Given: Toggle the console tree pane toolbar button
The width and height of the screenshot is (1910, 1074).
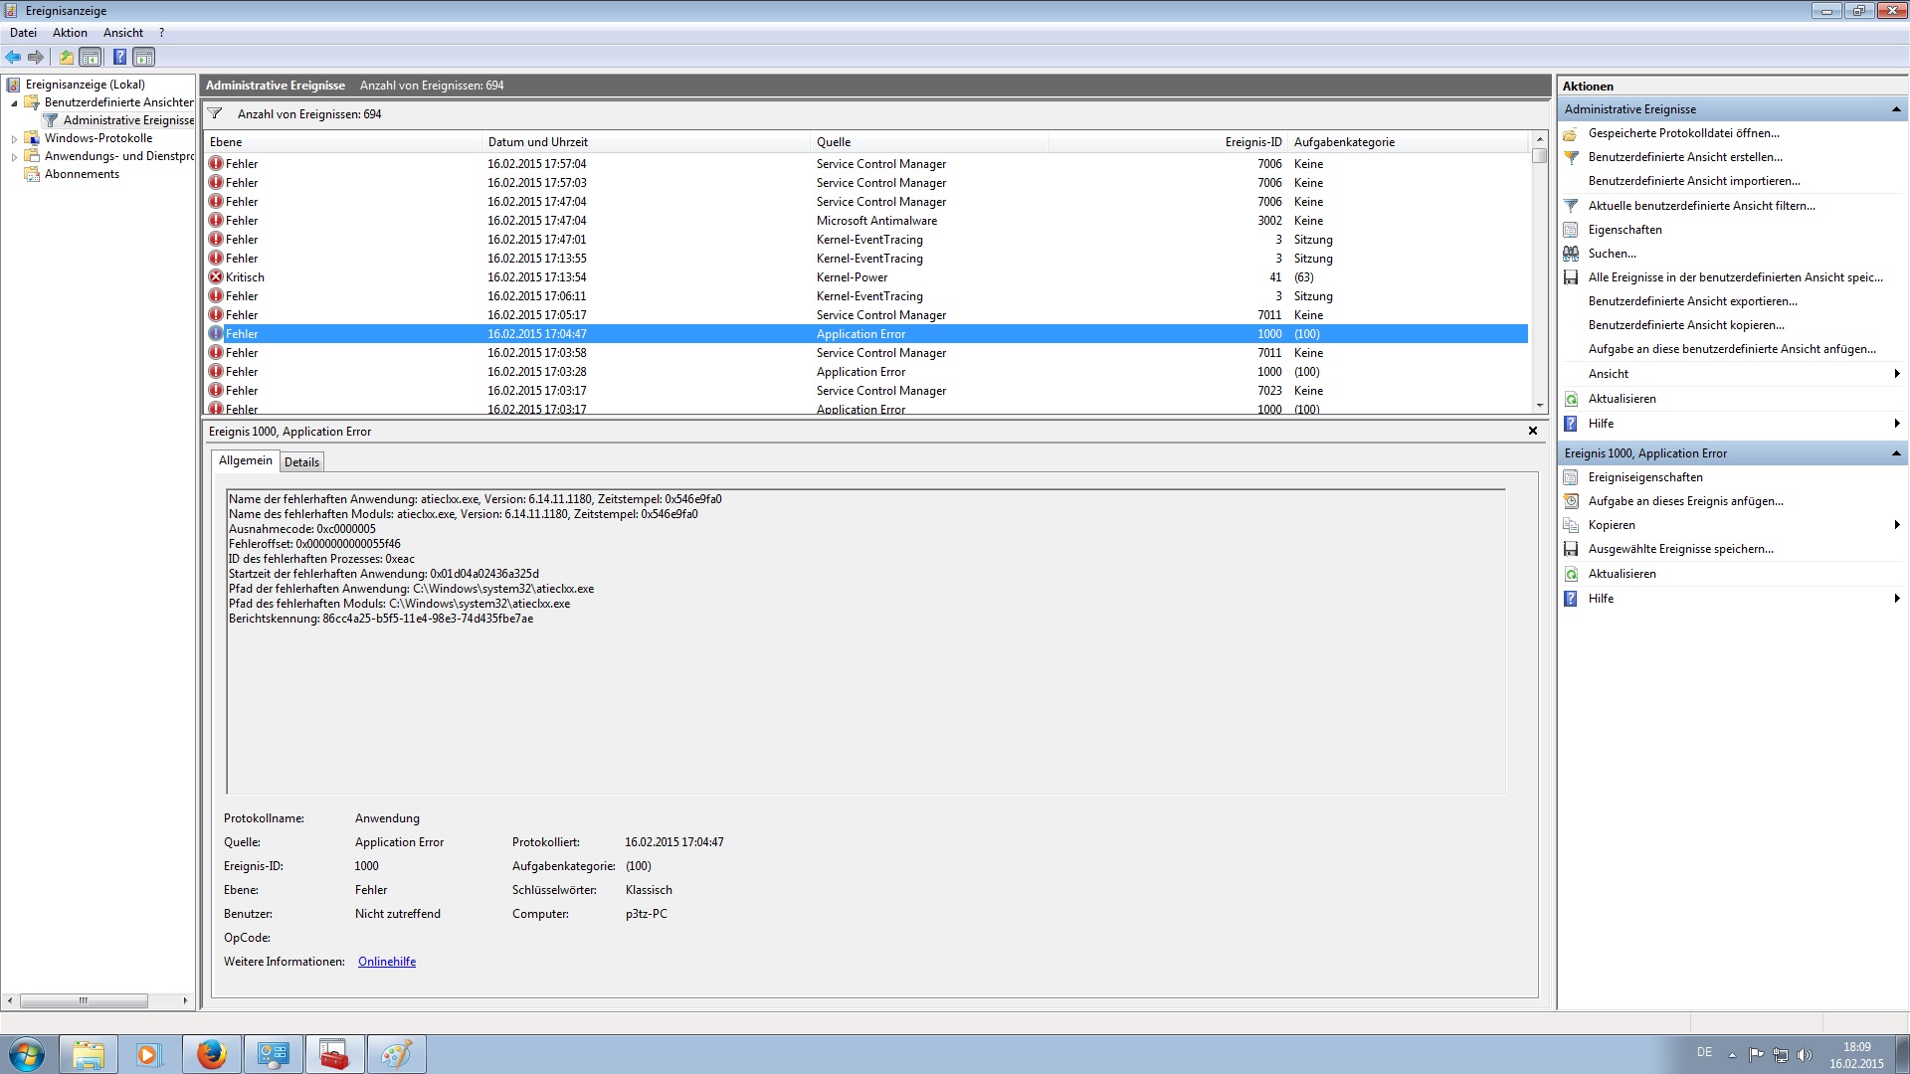Looking at the screenshot, I should coord(91,57).
